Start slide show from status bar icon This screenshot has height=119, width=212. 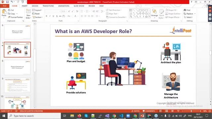click(178, 111)
